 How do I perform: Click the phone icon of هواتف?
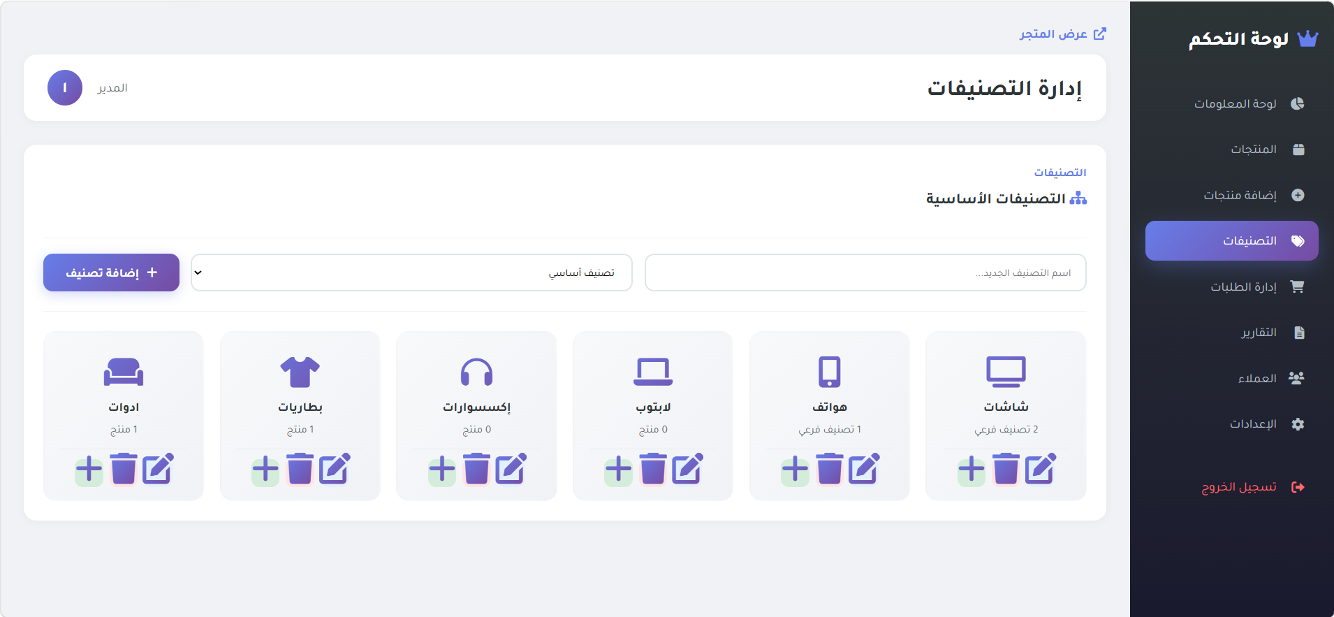(x=830, y=372)
